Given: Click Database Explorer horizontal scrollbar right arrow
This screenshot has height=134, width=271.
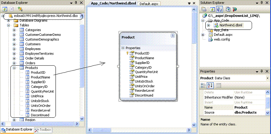Looking at the screenshot, I should (x=77, y=124).
